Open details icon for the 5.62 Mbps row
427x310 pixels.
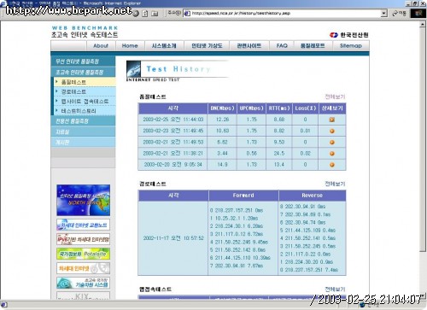pos(332,143)
